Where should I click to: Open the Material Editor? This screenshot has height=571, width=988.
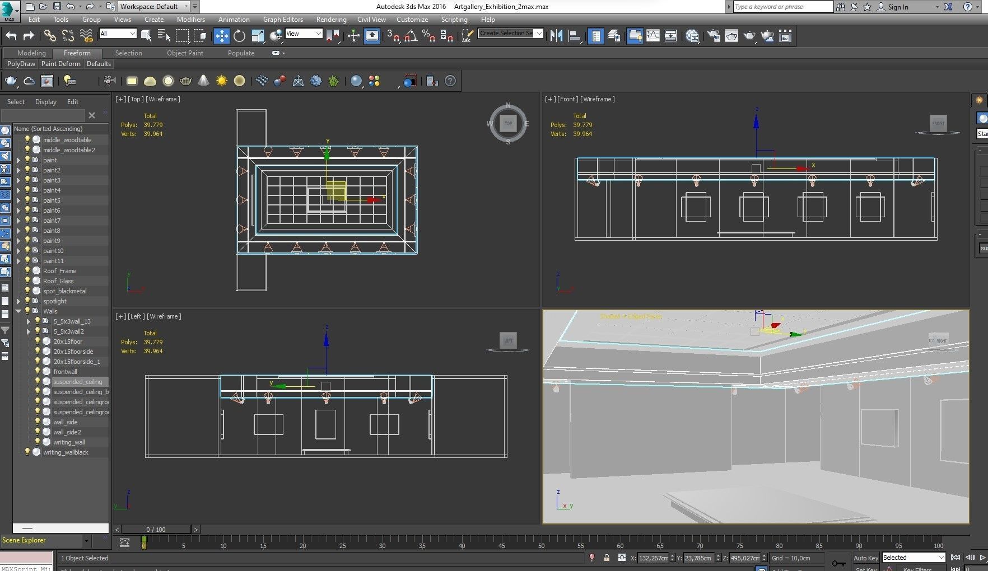693,36
